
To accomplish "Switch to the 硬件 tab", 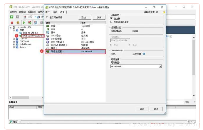I will pos(48,12).
